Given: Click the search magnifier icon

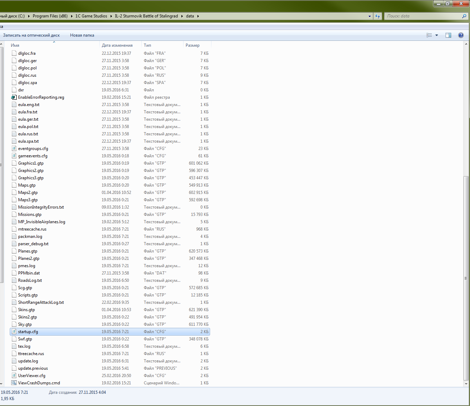Looking at the screenshot, I should point(464,16).
